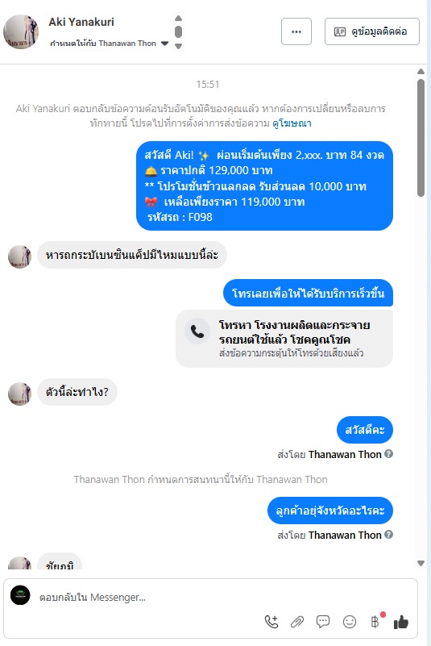Click the baht payment request icon

375,622
